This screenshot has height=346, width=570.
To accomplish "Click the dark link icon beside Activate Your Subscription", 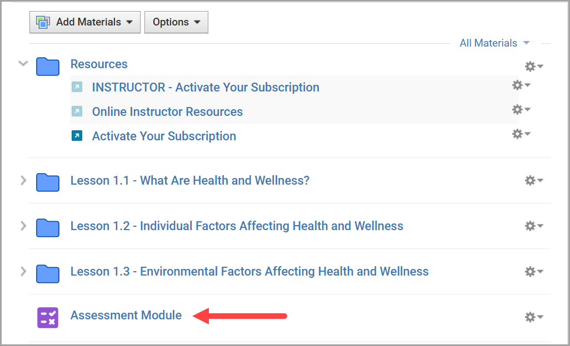I will click(77, 135).
